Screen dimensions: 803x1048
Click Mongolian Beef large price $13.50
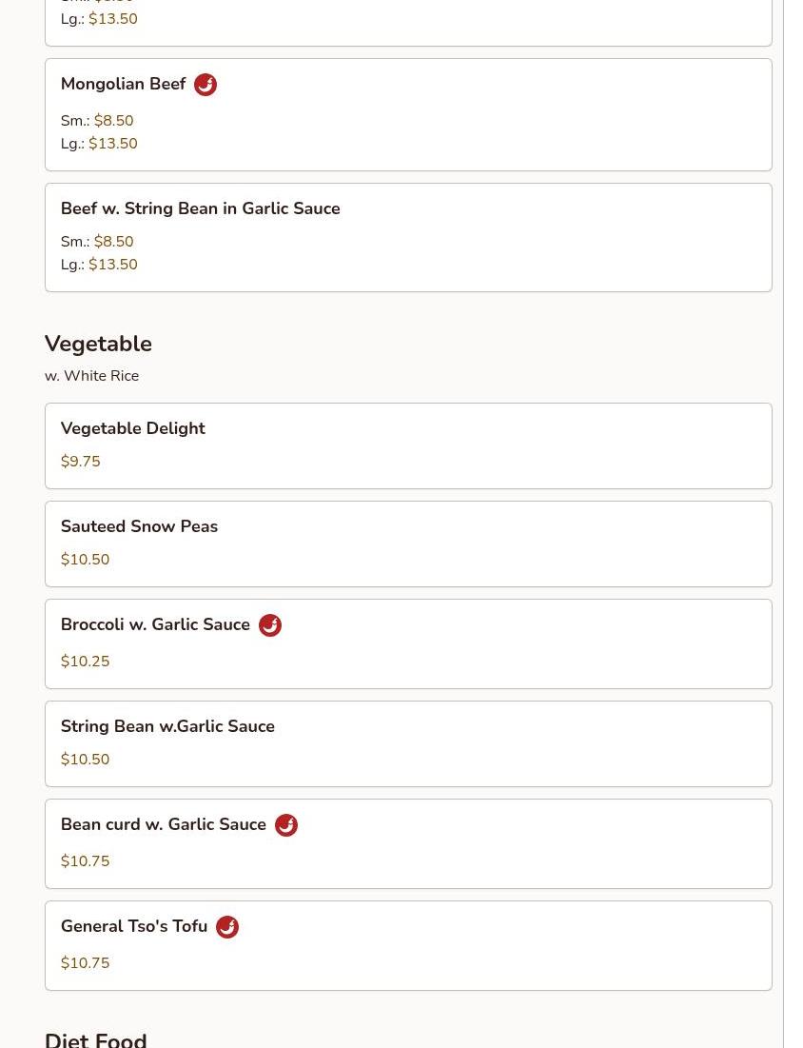tap(112, 144)
